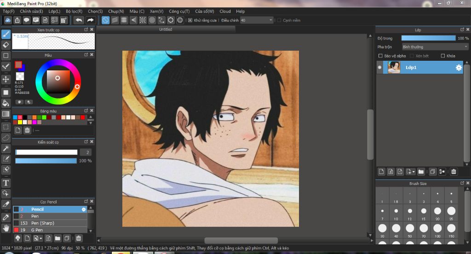
Task: Enable Bảo vệ alpha checkbox
Action: tap(380, 56)
